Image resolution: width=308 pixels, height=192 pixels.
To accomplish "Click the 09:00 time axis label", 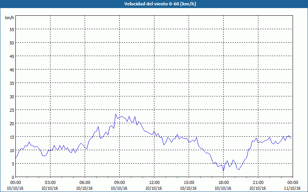I will tap(119, 182).
